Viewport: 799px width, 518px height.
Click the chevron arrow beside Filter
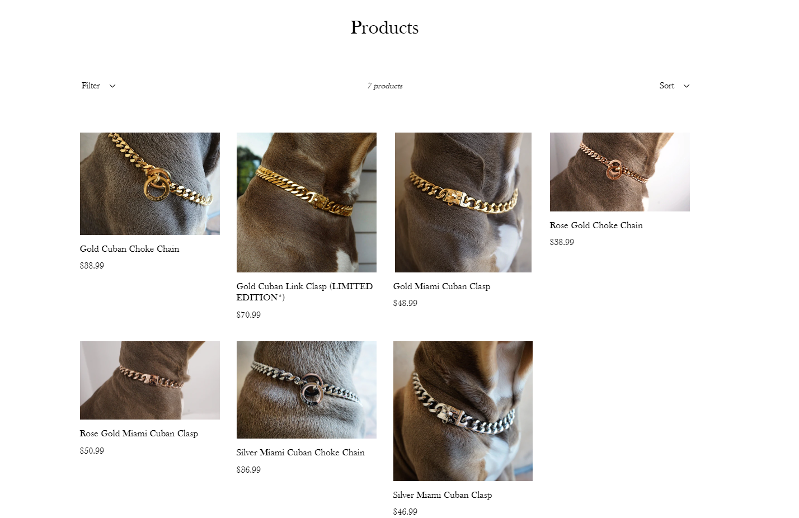(x=112, y=86)
